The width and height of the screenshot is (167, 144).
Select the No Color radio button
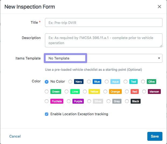tap(47, 82)
